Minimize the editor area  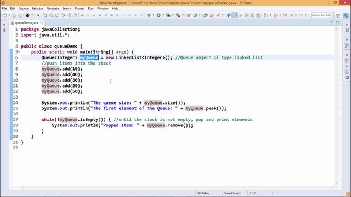(x=331, y=22)
